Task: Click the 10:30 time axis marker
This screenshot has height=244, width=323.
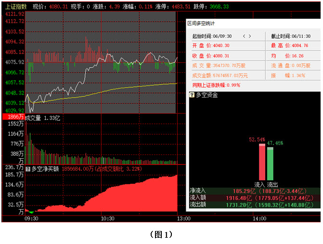Action: [107, 218]
